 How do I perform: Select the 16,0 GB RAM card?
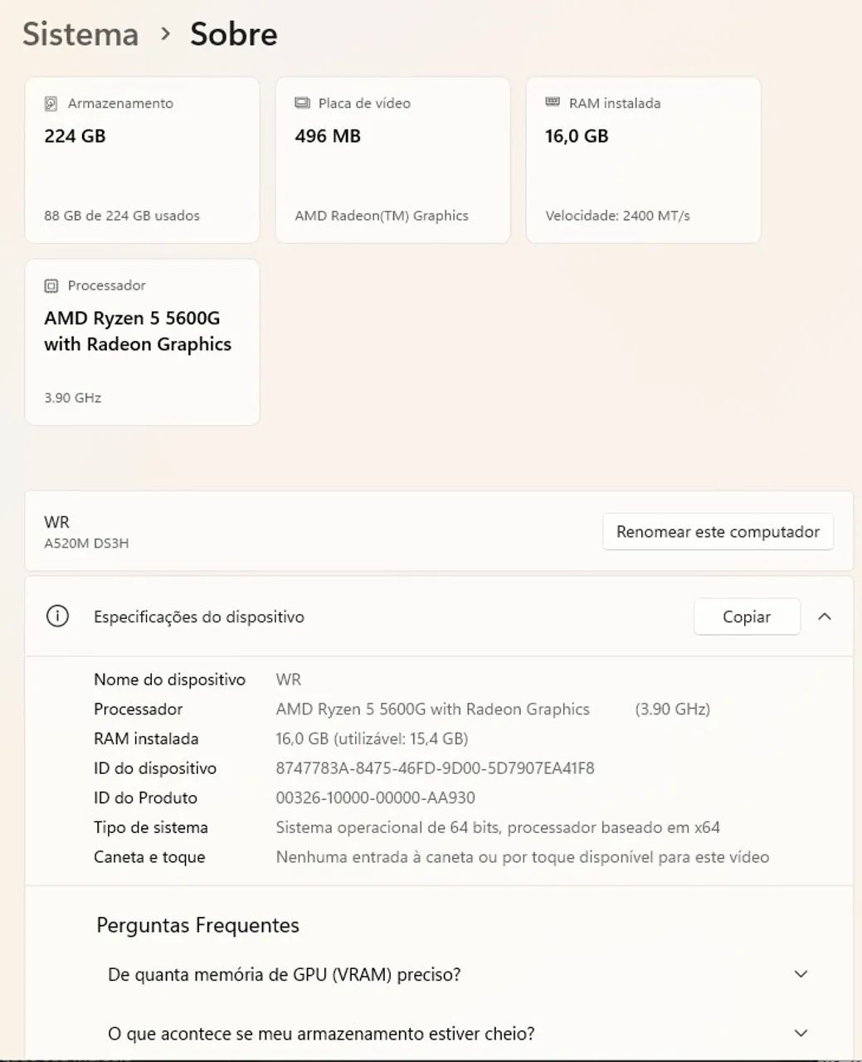[642, 159]
